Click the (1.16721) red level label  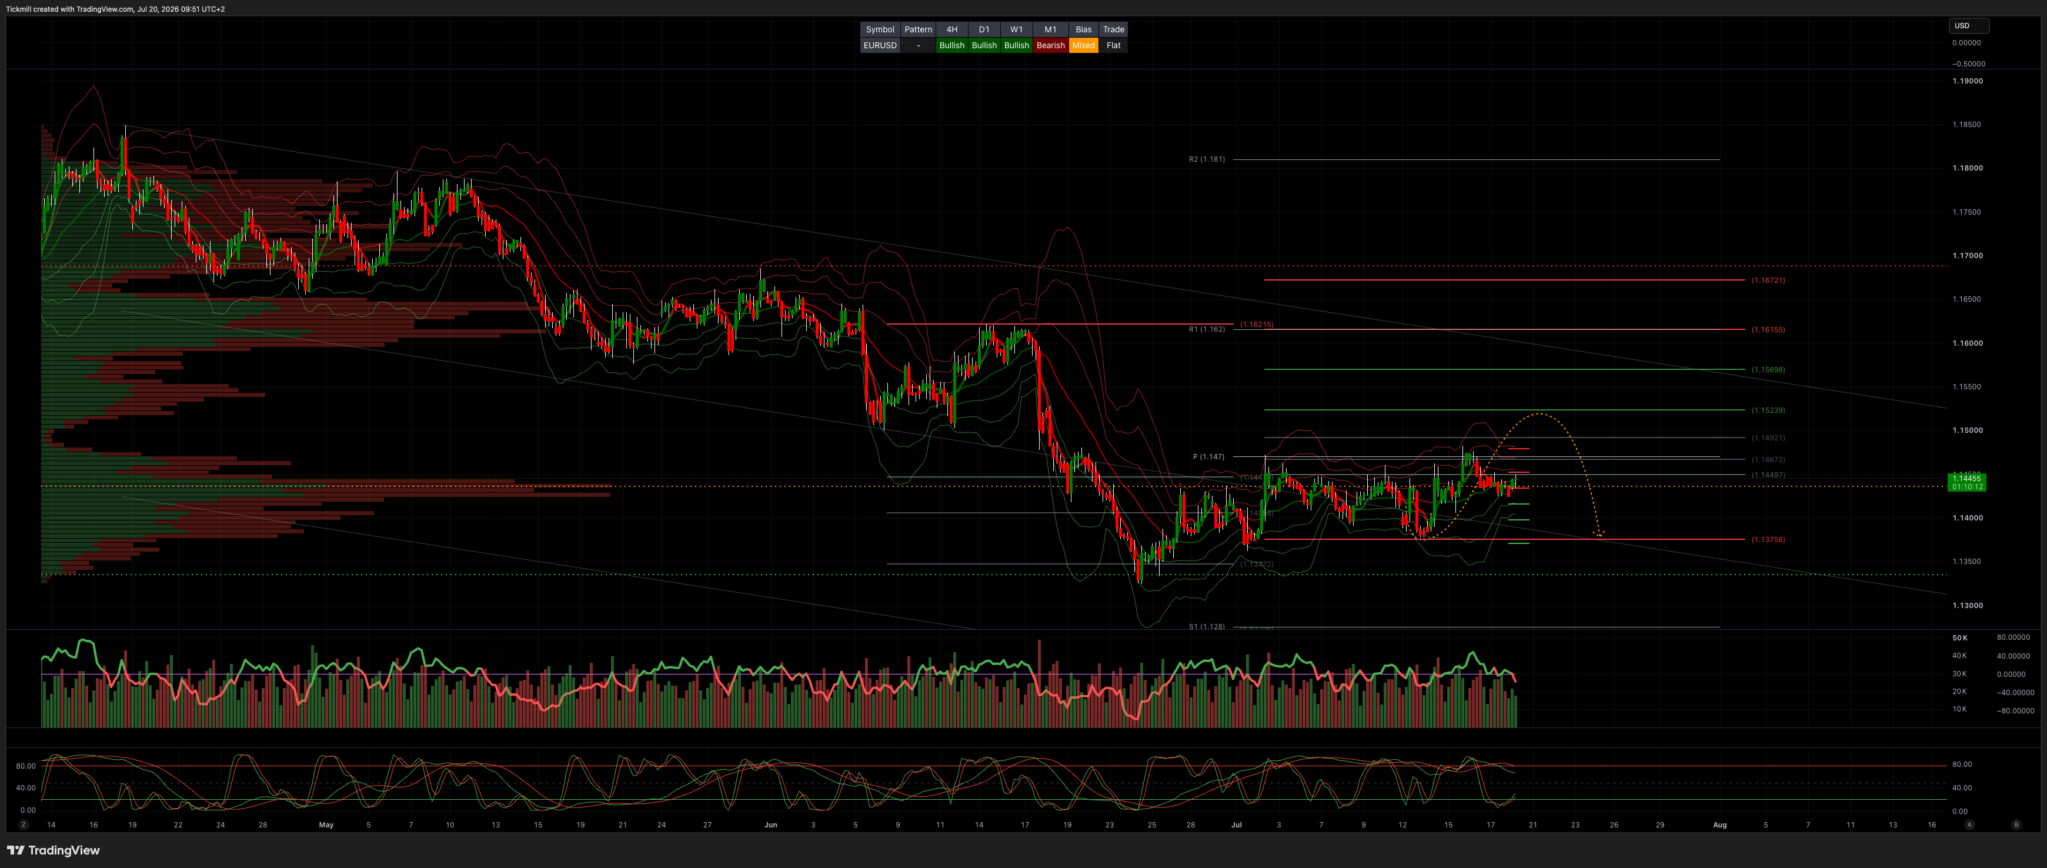[x=1768, y=281]
